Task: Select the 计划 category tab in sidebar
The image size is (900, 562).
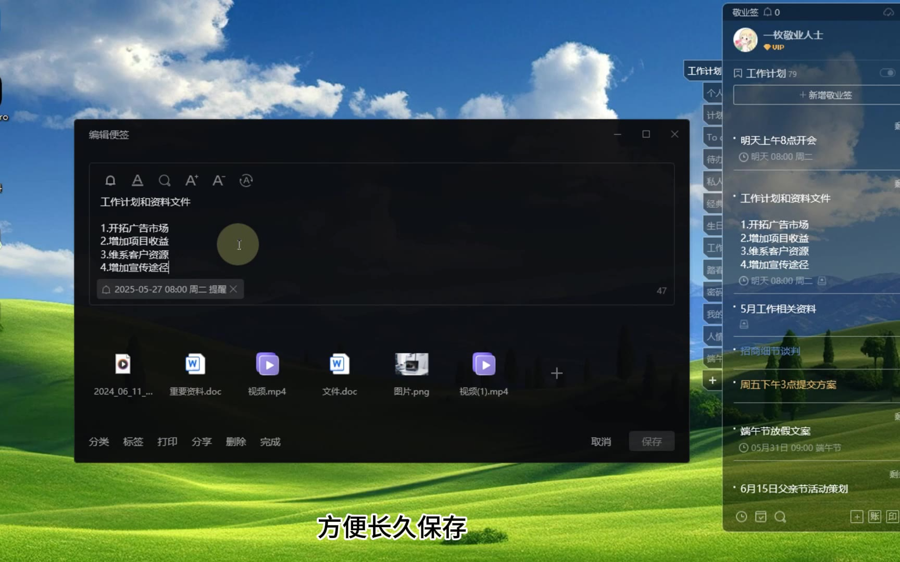Action: (x=714, y=115)
